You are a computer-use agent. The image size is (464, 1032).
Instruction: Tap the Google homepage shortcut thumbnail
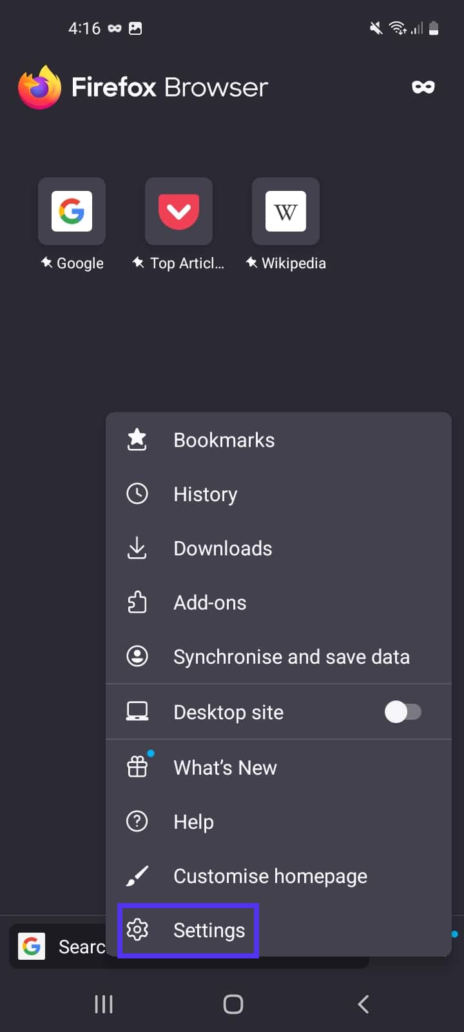pyautogui.click(x=72, y=212)
